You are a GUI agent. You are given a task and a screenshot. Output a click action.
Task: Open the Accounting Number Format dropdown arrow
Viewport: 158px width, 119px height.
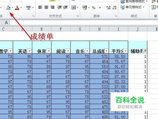[x=89, y=8]
